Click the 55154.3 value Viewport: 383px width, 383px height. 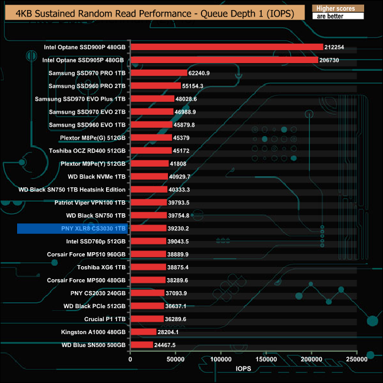click(193, 86)
